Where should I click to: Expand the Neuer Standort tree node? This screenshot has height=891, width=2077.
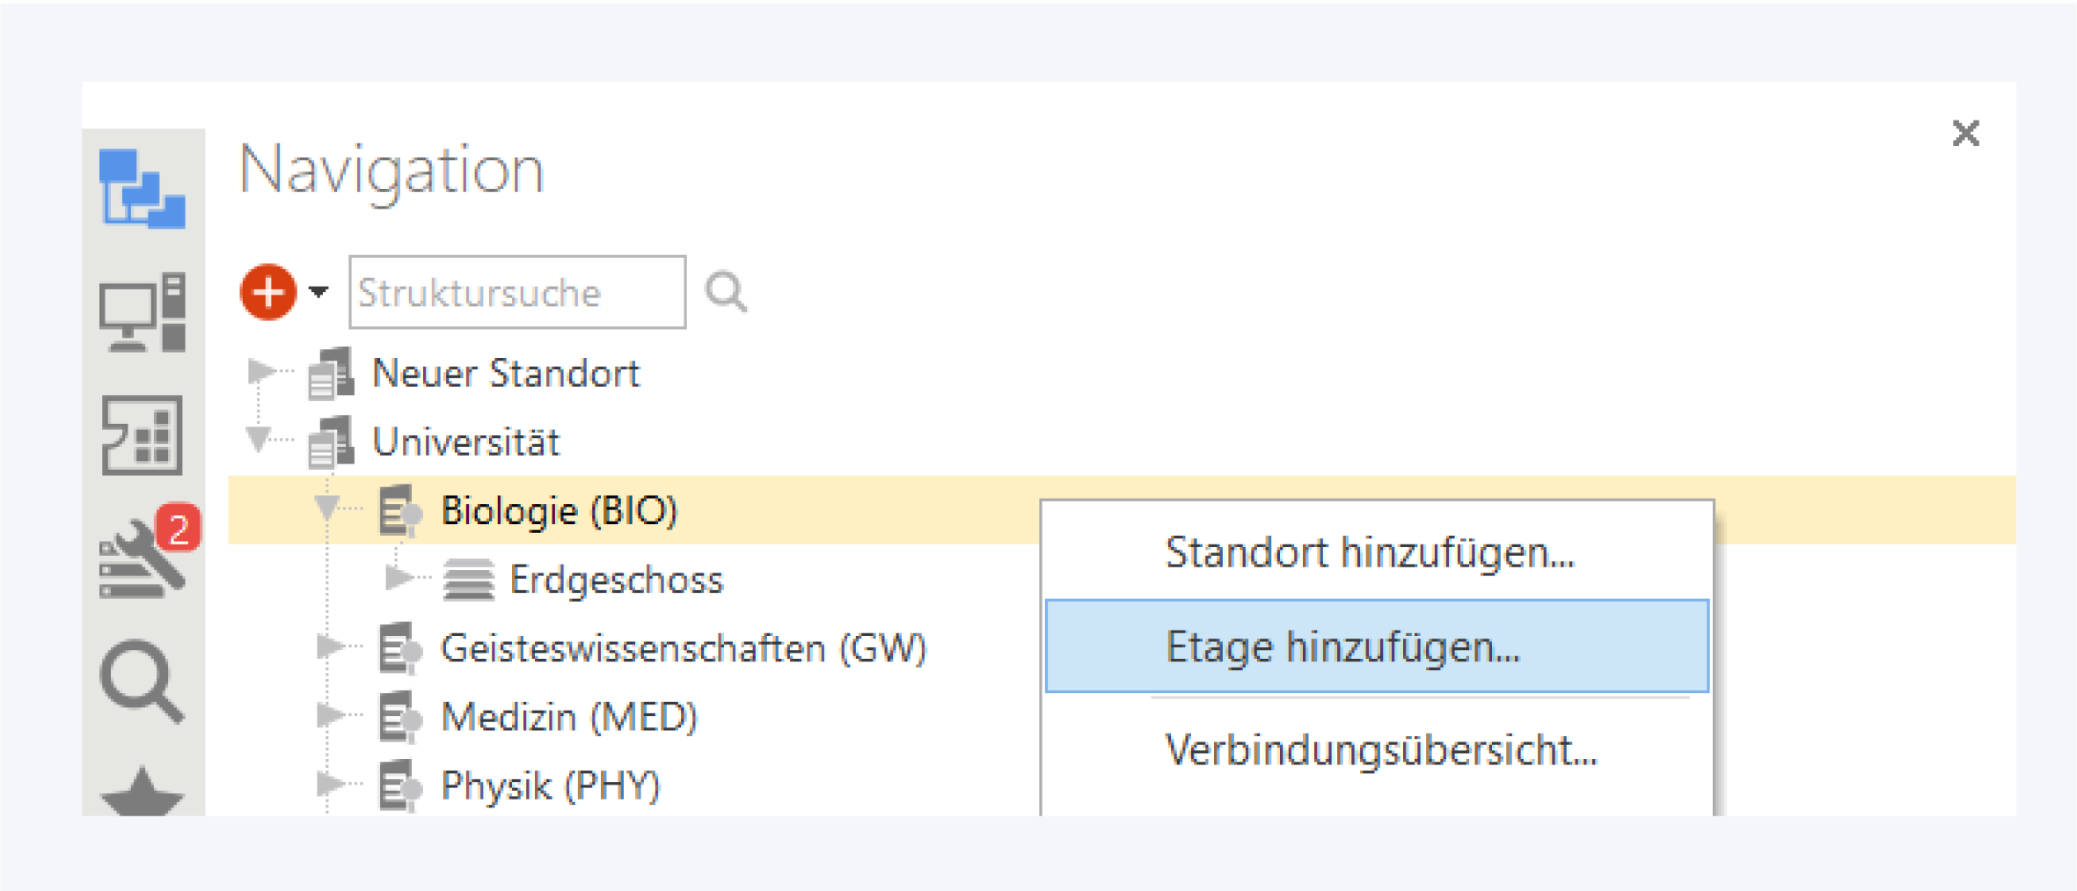coord(260,371)
